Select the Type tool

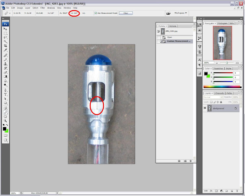click(5, 95)
